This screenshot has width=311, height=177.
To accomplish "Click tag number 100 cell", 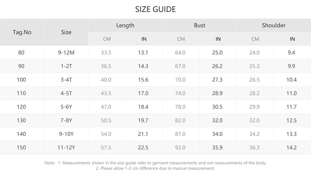I will point(21,80).
